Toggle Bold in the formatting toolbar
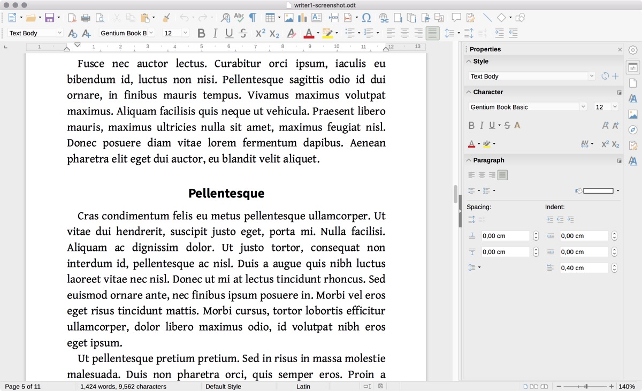642x391 pixels. (201, 33)
